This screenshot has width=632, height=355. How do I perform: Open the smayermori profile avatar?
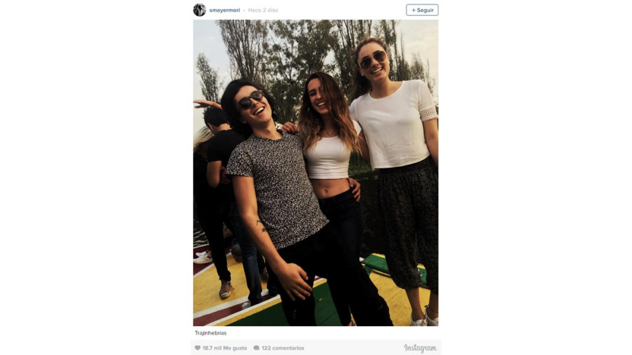200,9
